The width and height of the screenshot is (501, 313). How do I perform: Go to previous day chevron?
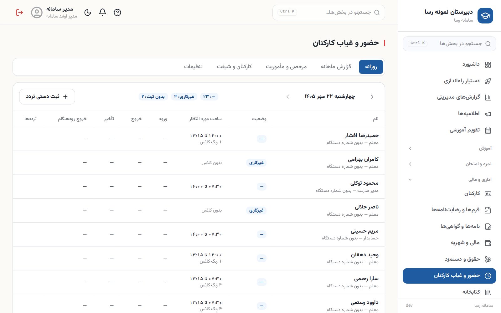point(372,97)
